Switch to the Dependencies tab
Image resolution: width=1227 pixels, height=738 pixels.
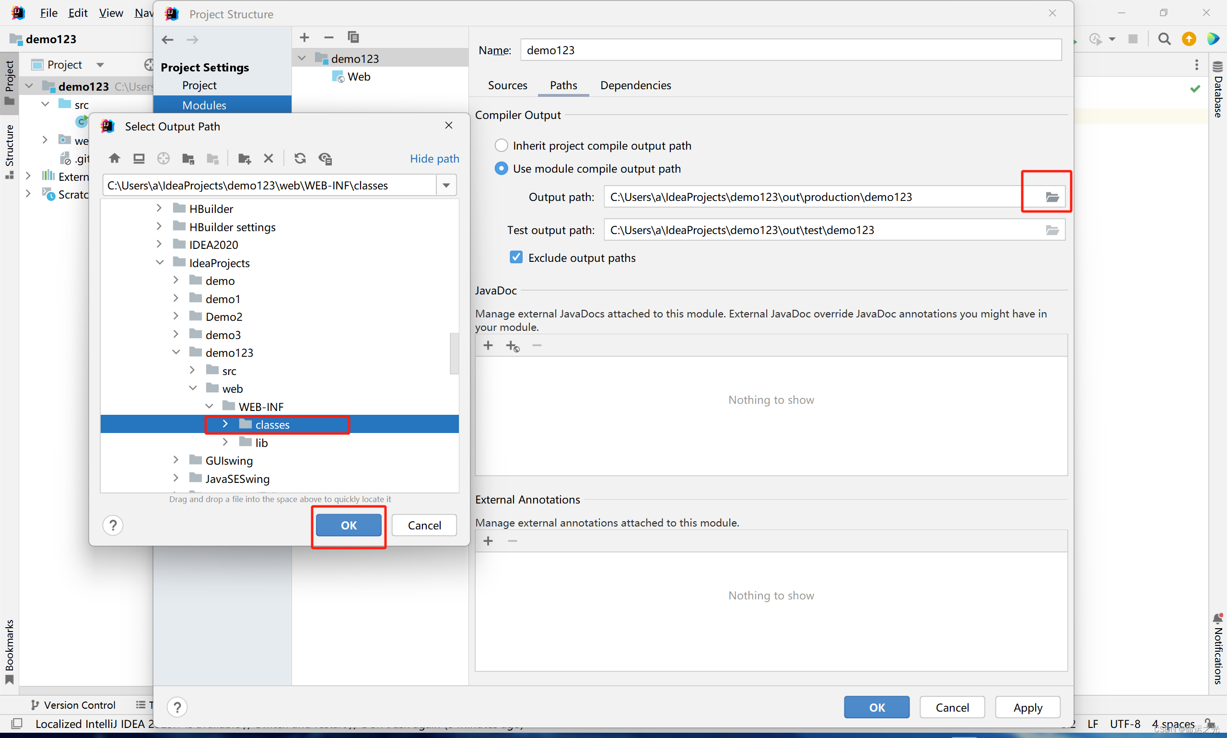point(635,85)
